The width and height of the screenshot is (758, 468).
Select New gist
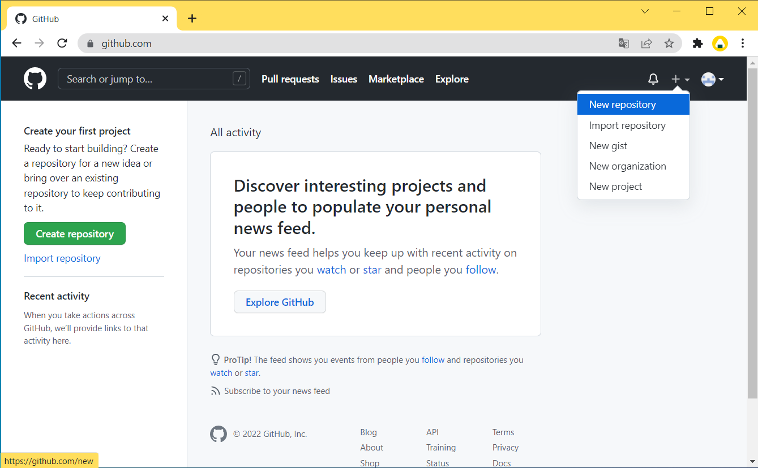[x=633, y=146]
